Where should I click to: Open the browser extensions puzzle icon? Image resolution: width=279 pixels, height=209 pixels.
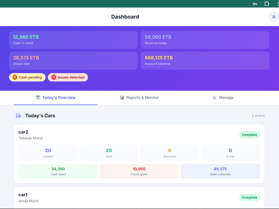[x=266, y=4]
